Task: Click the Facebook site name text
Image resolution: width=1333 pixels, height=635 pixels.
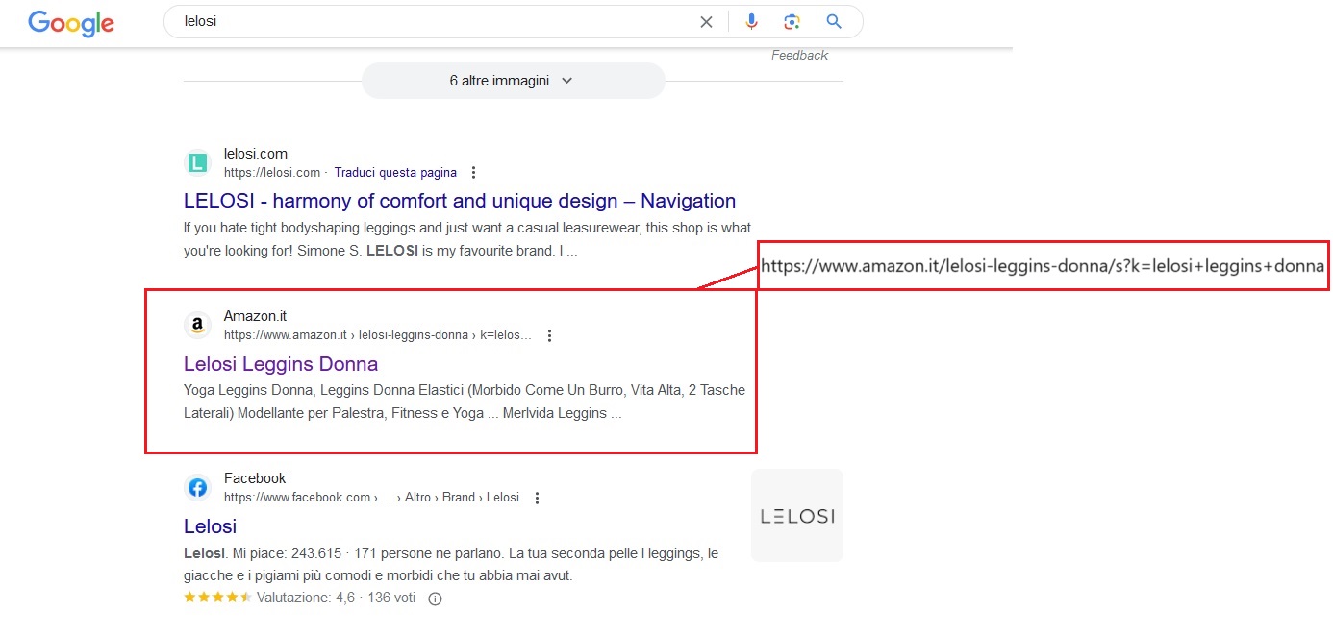Action: [255, 478]
